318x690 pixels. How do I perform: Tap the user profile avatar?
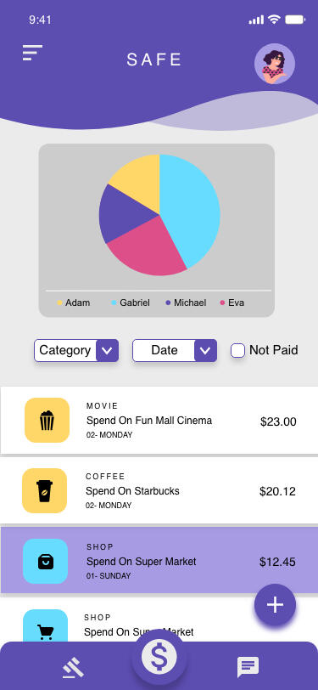click(x=275, y=64)
